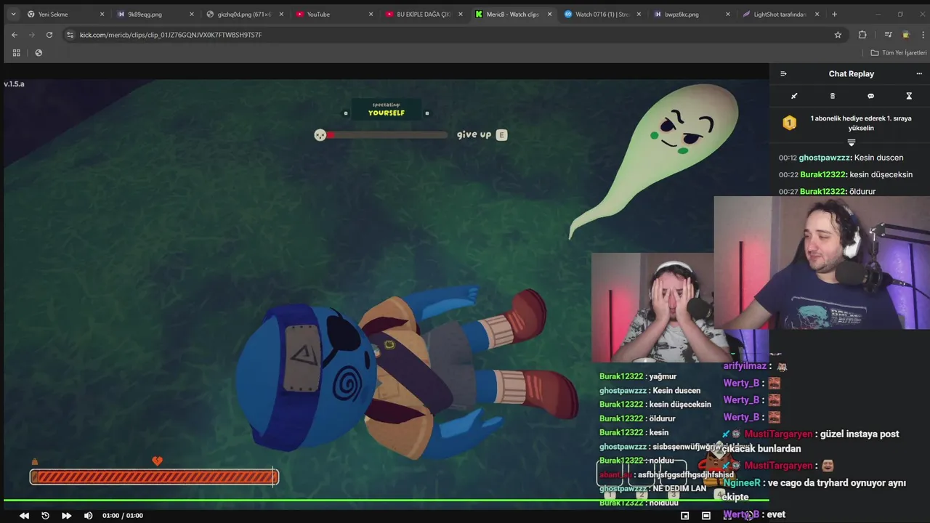This screenshot has width=930, height=523.
Task: Open the apps grid in bookmarks bar
Action: 16,52
